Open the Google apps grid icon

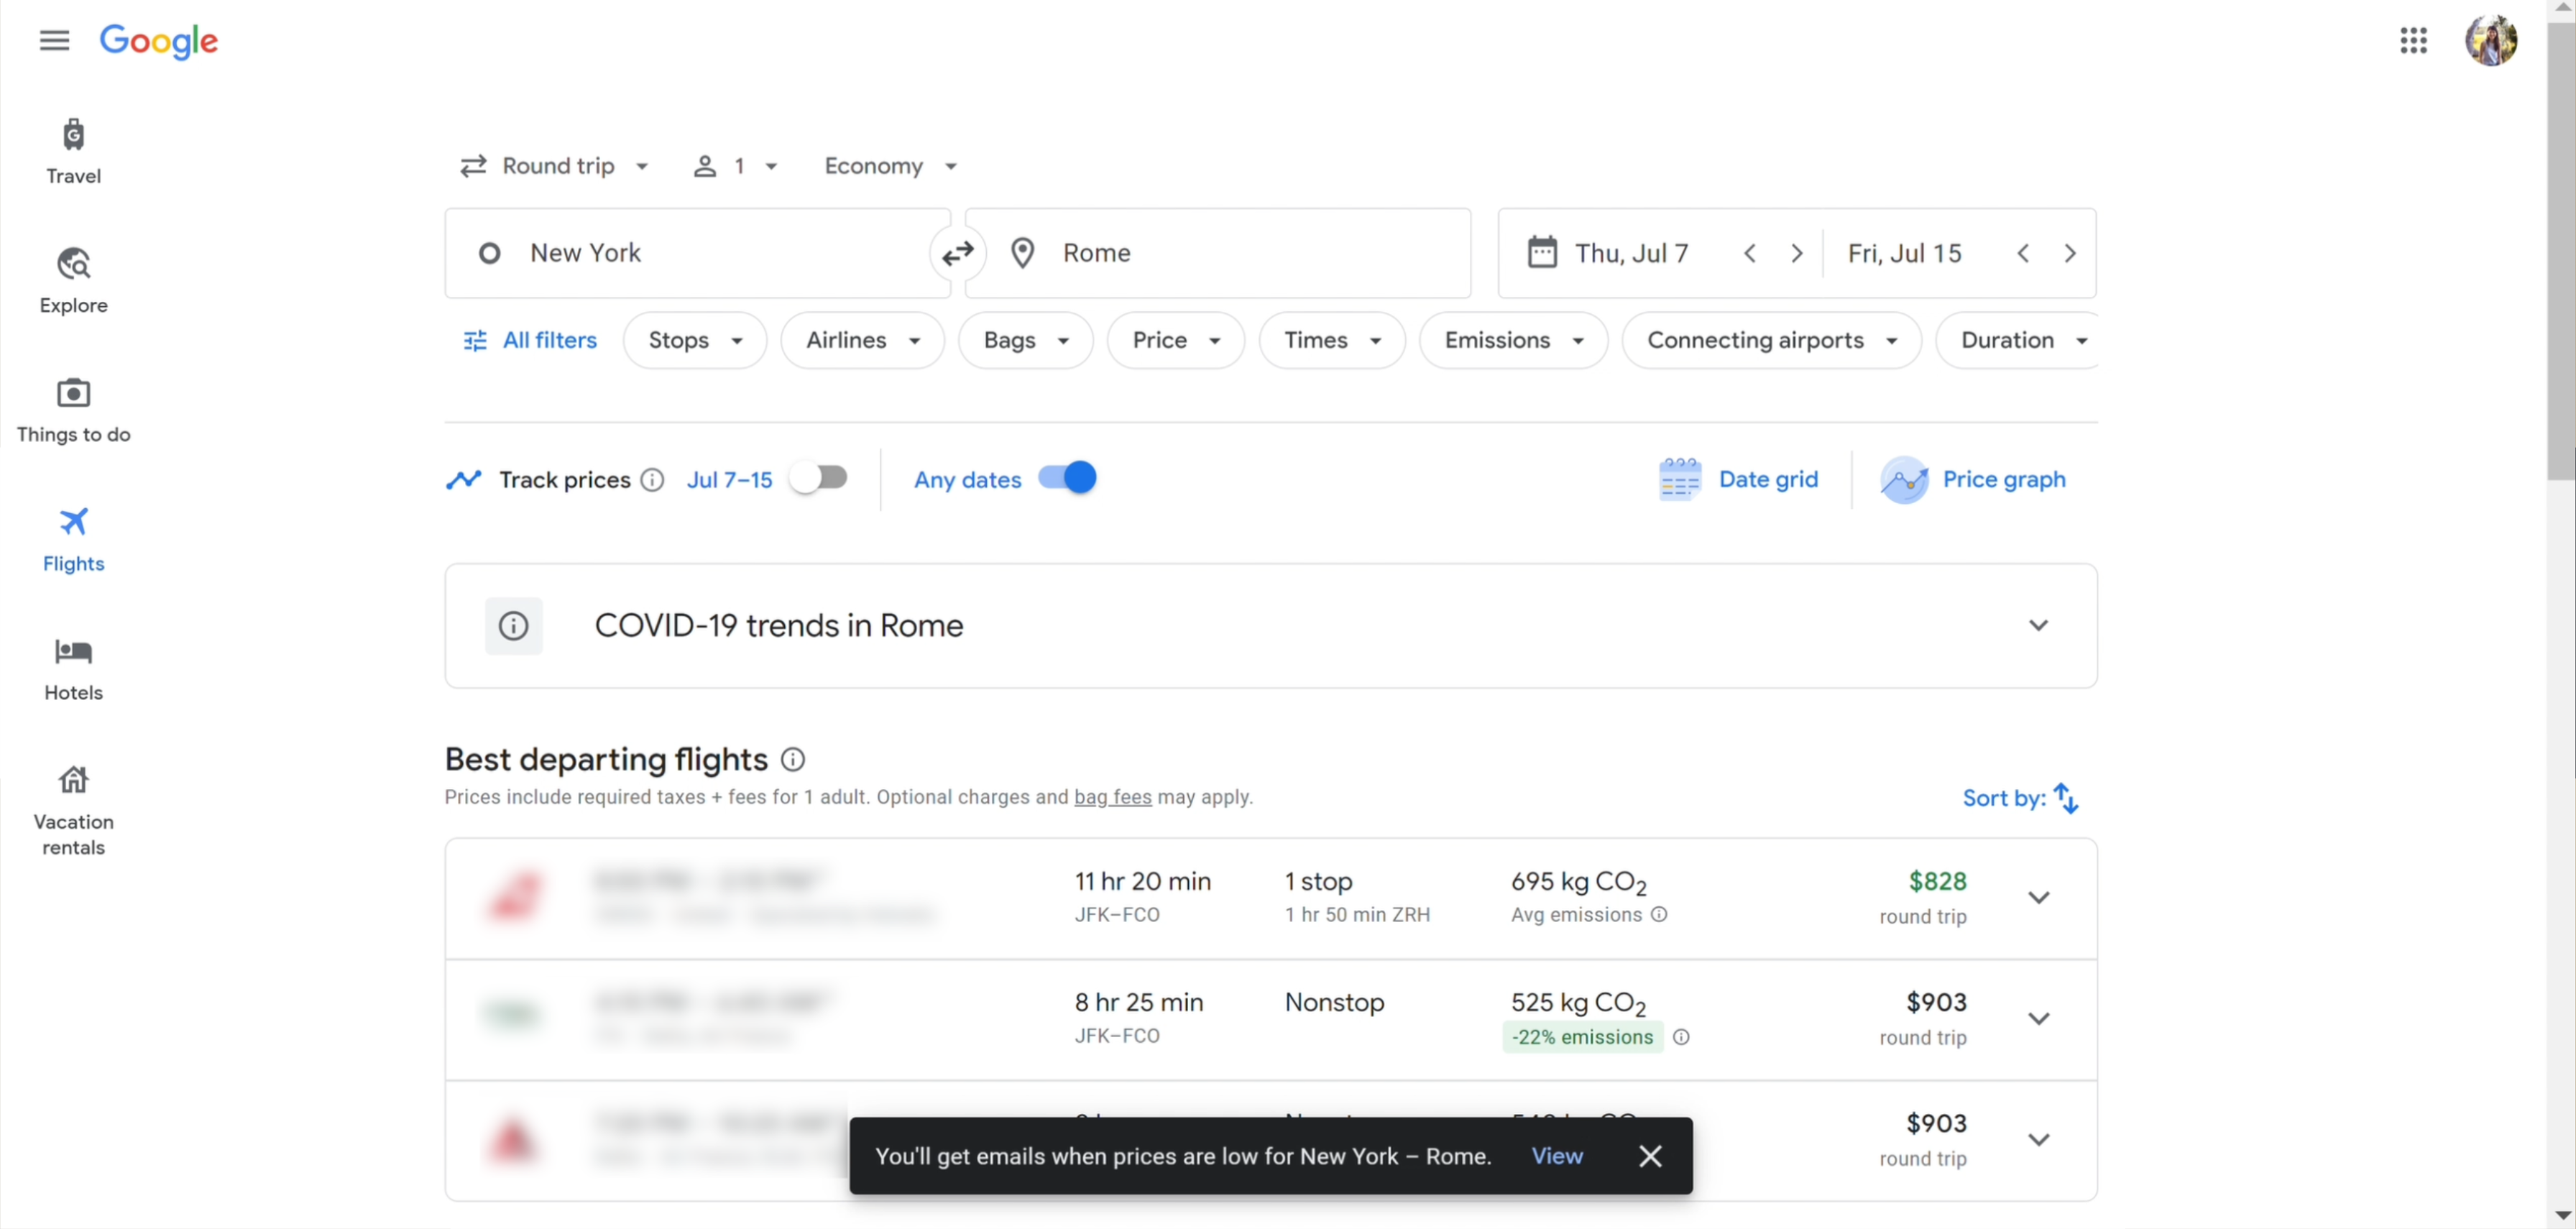2413,41
